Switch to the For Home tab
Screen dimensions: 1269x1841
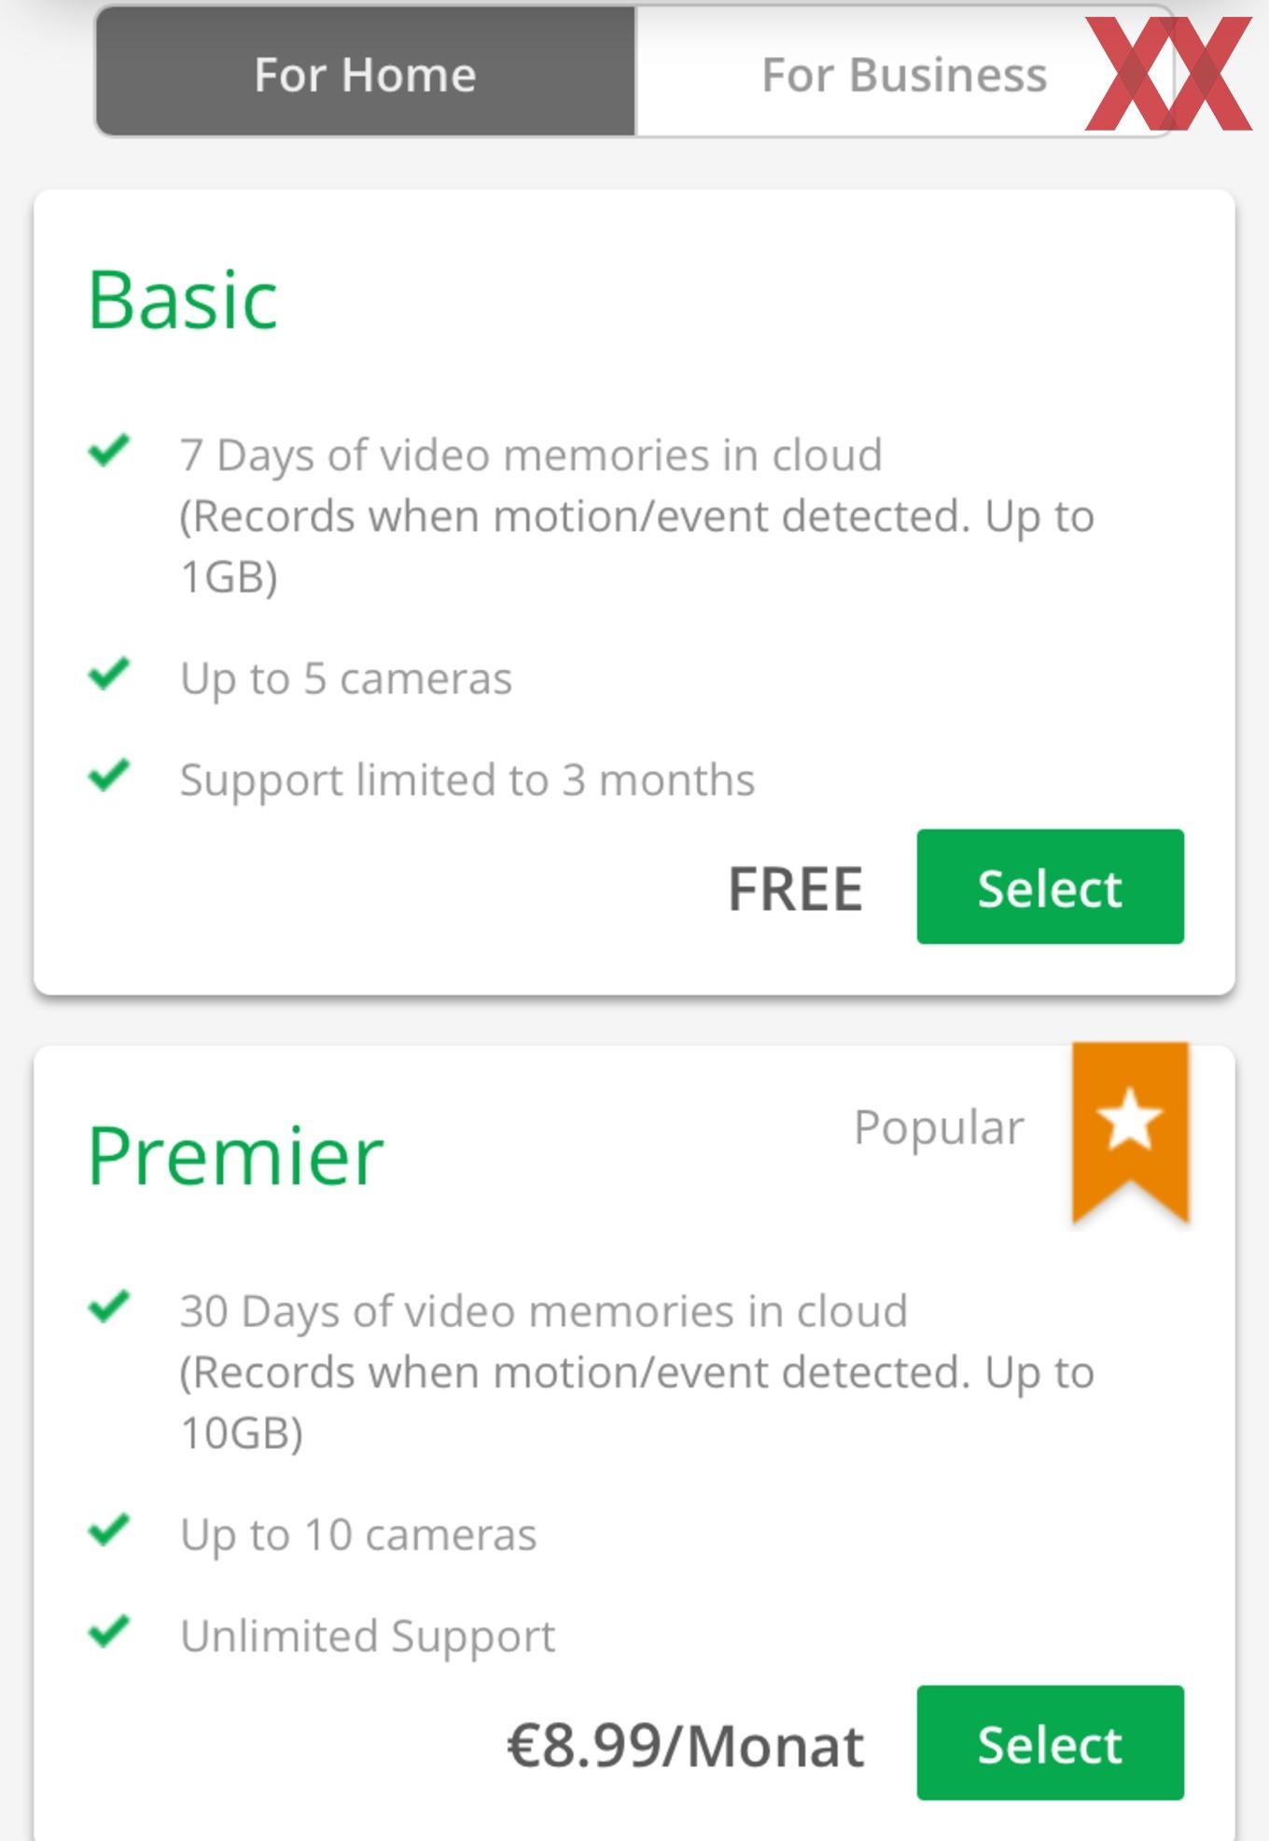(x=366, y=74)
